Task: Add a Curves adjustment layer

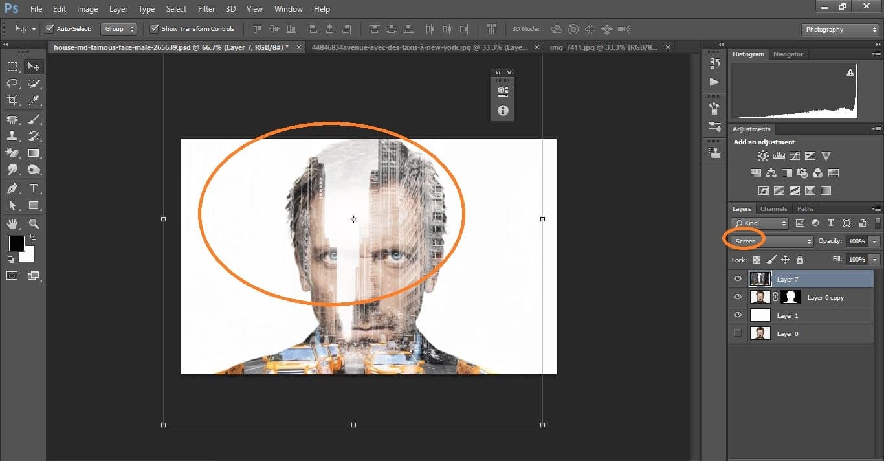Action: coord(794,155)
